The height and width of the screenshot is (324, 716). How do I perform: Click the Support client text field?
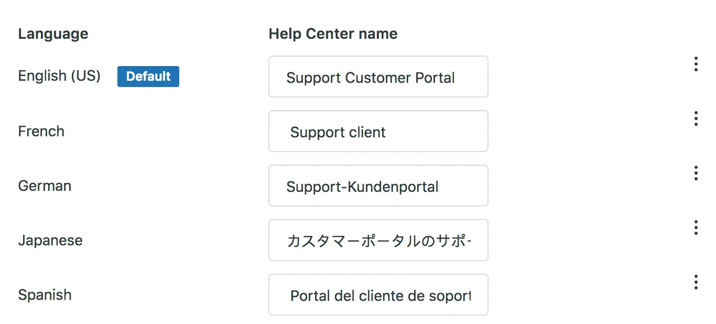[378, 131]
